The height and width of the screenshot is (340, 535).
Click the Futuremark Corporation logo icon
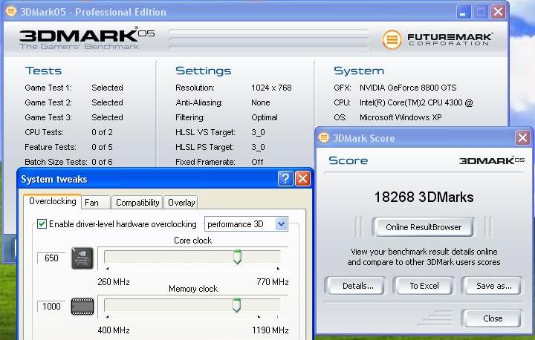tap(392, 39)
